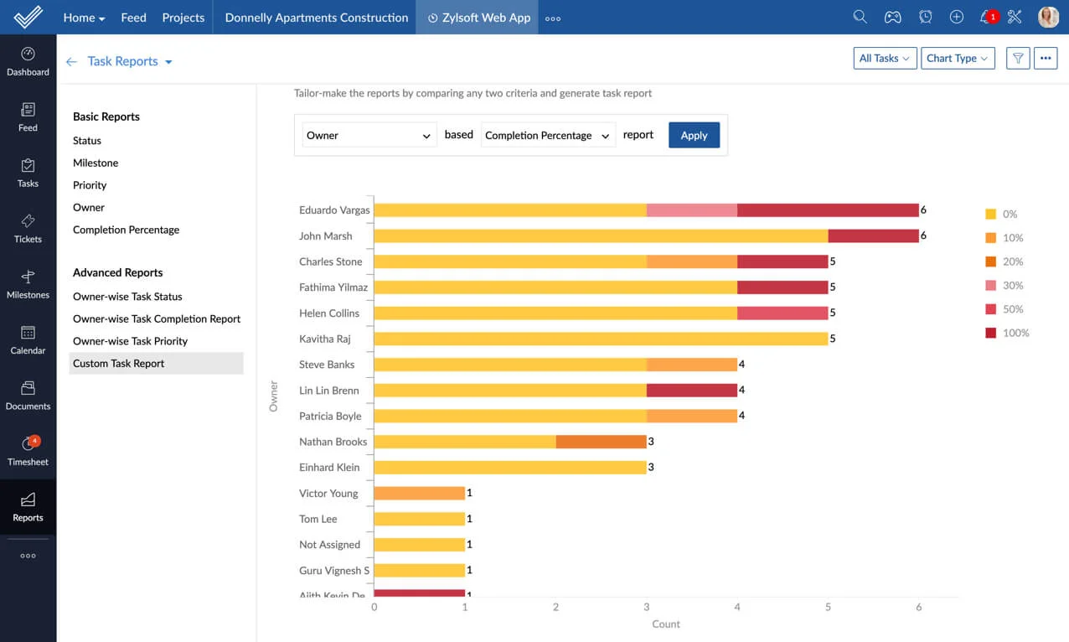
Task: Click the search magnifier icon
Action: [x=860, y=17]
